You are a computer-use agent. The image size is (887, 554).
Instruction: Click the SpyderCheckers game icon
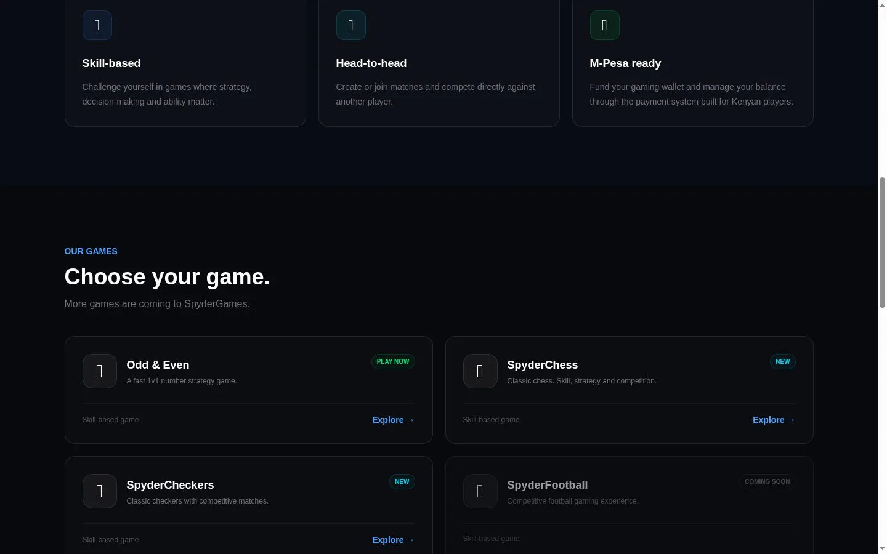[99, 491]
